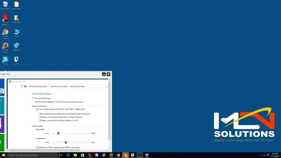Open Task View on the taskbar
The width and height of the screenshot is (281, 158).
pyautogui.click(x=61, y=155)
